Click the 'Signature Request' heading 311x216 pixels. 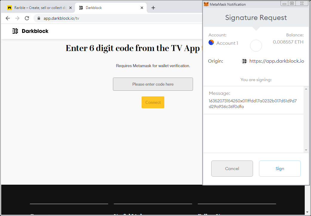tap(256, 18)
